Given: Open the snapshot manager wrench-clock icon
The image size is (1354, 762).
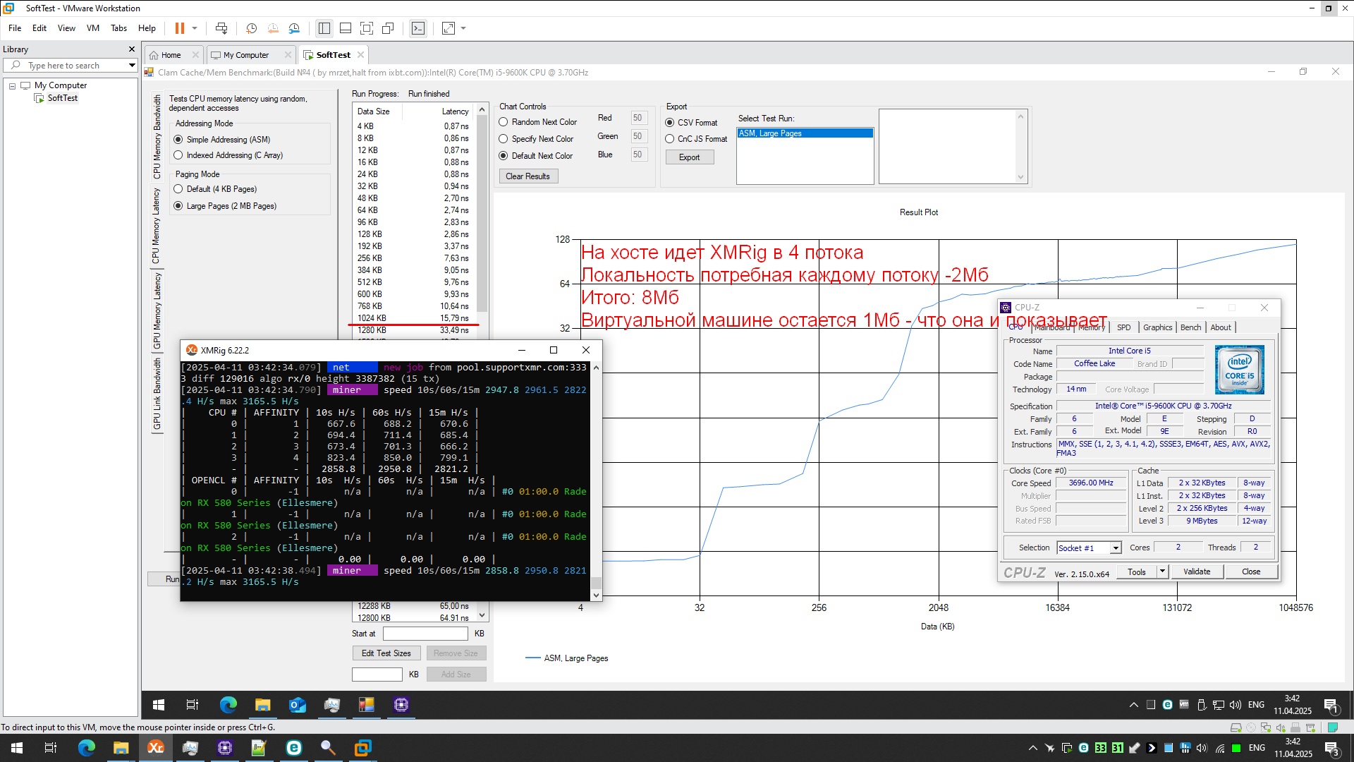Looking at the screenshot, I should pos(294,28).
